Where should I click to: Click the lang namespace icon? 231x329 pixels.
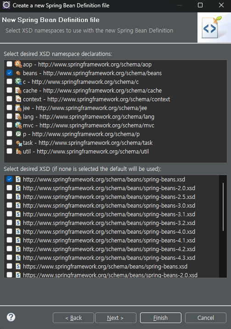point(18,116)
